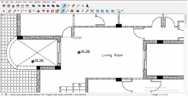Image resolution: width=188 pixels, height=98 pixels.
Task: Open the Help menu
Action: point(54,2)
